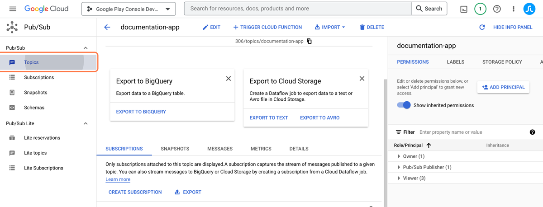The width and height of the screenshot is (543, 207).
Task: Click EXPORT TO AVRO link
Action: coord(320,118)
